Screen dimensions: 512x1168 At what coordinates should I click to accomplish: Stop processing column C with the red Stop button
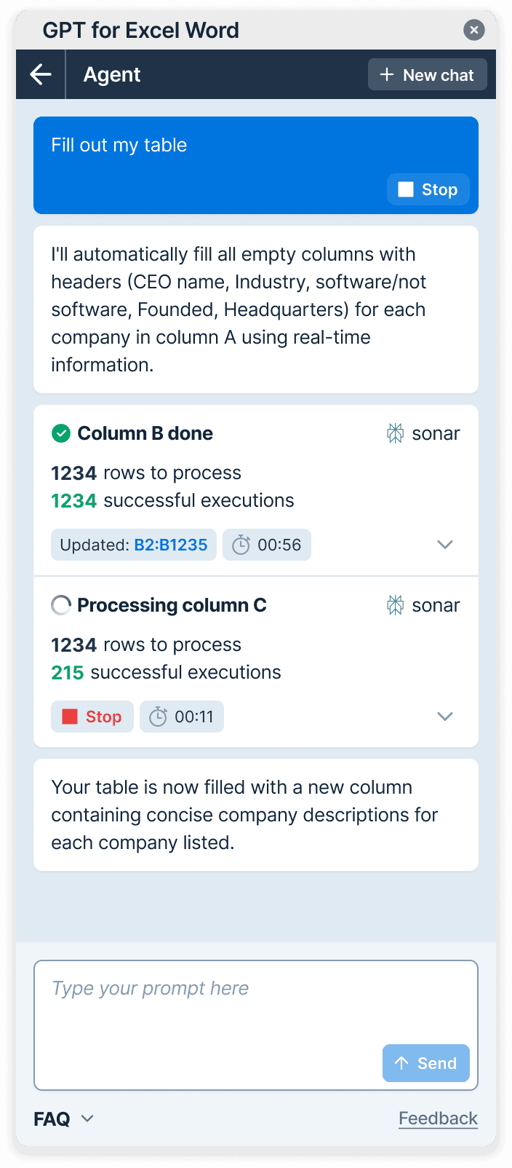[x=92, y=716]
